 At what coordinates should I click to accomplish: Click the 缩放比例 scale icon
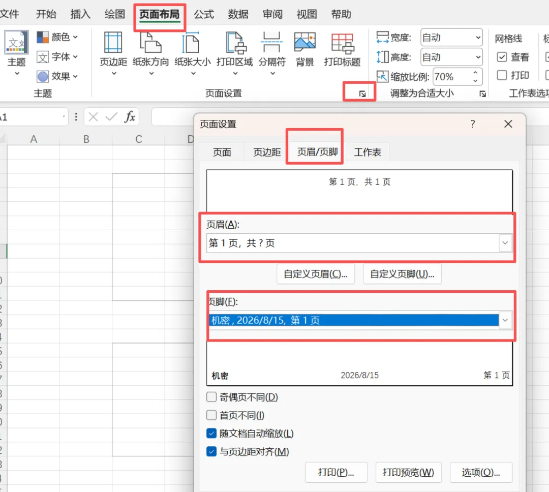(382, 76)
